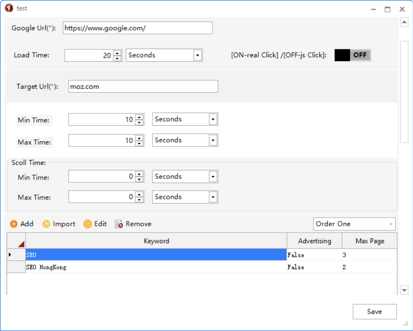Click the Max Page column header

click(369, 241)
